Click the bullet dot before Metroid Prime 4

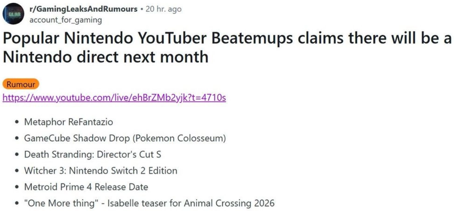pyautogui.click(x=17, y=187)
